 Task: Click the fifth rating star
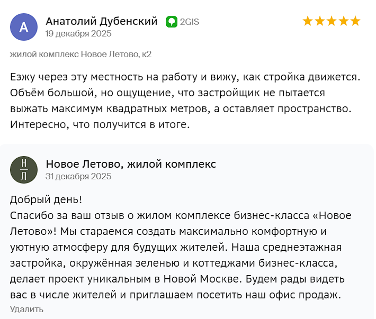(355, 21)
